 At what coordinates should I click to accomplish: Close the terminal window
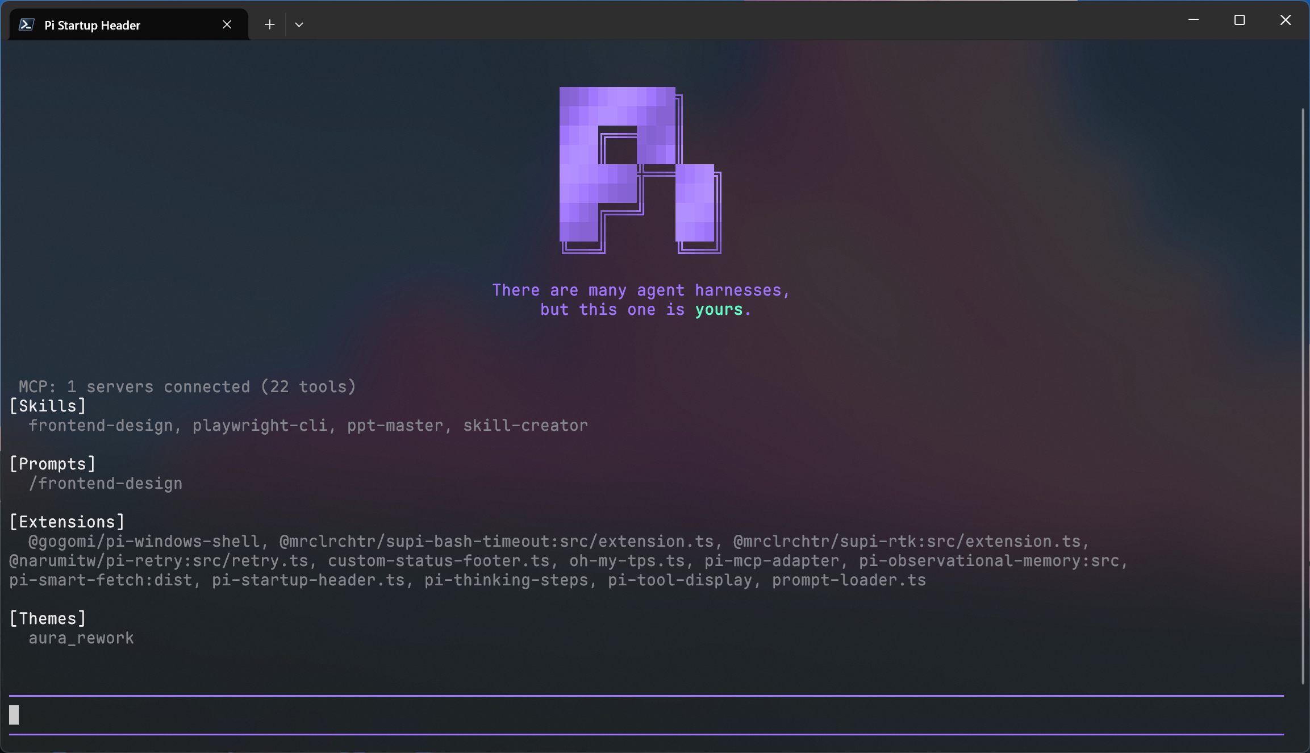click(x=1286, y=20)
